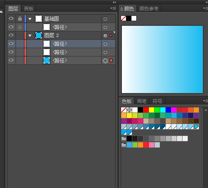Click the collapse panels double-arrow icon
The width and height of the screenshot is (208, 188).
click(114, 2)
